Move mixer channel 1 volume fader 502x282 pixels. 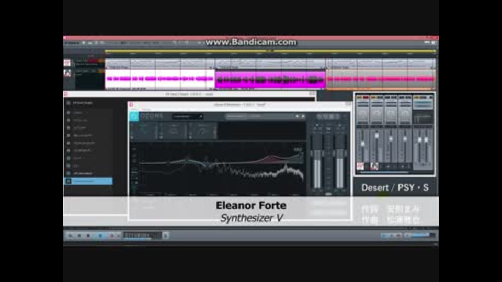pos(363,144)
